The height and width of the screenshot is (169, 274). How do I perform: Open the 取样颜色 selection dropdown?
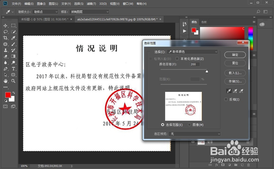[192, 52]
